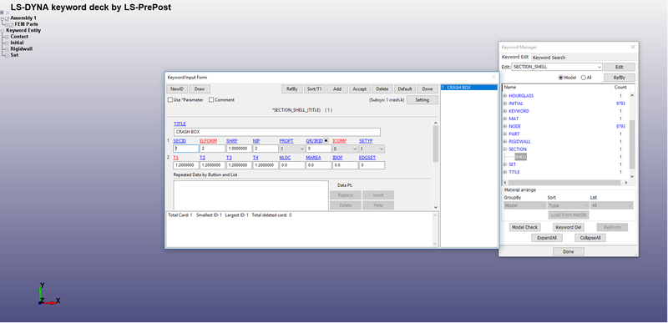Click the NewID button

click(177, 89)
